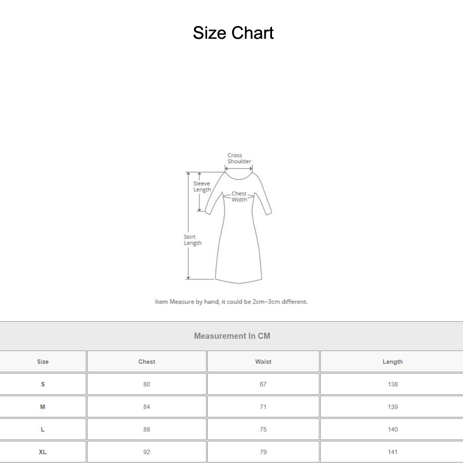Screen dimensions: 463x463
Task: Click the XL size row label
Action: pos(43,452)
